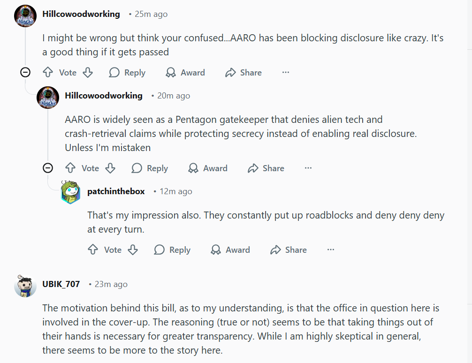
Task: Upvote Hillcowoodworking's first comment about AARO blocking disclosure
Action: tap(48, 73)
